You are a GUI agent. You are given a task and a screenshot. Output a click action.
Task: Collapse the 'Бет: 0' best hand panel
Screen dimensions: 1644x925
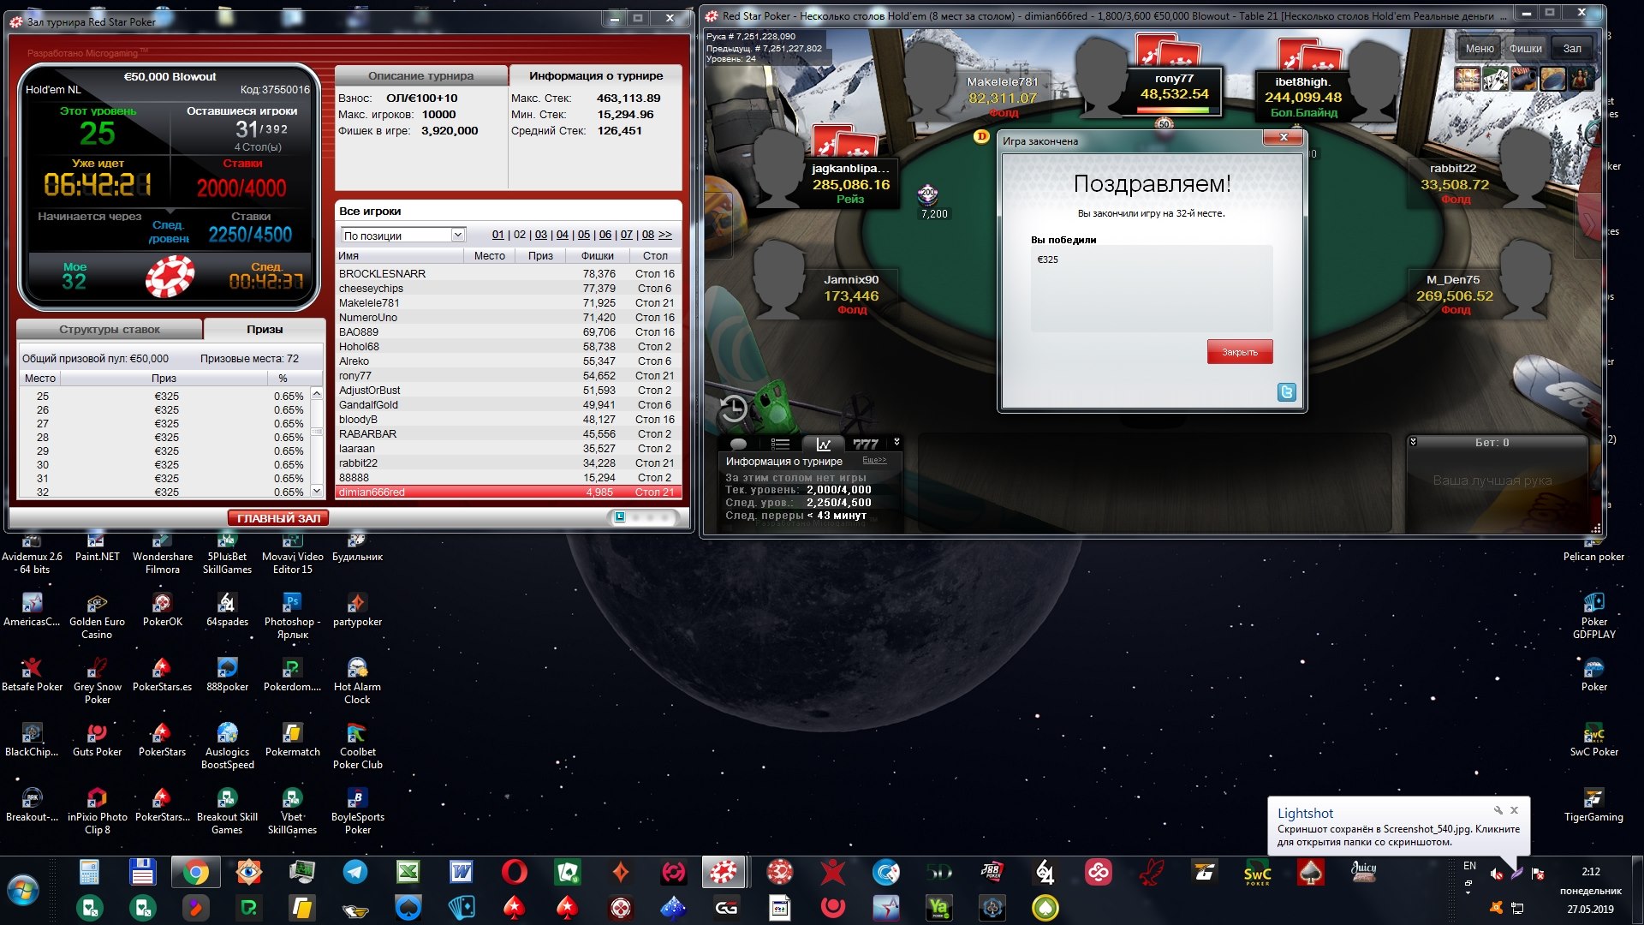click(1413, 442)
